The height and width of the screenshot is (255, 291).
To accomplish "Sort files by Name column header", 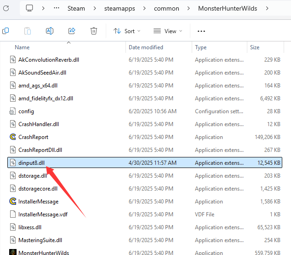I will 23,47.
